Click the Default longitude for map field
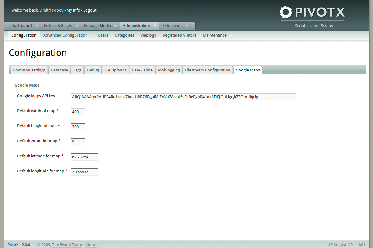This screenshot has width=373, height=248. point(84,172)
